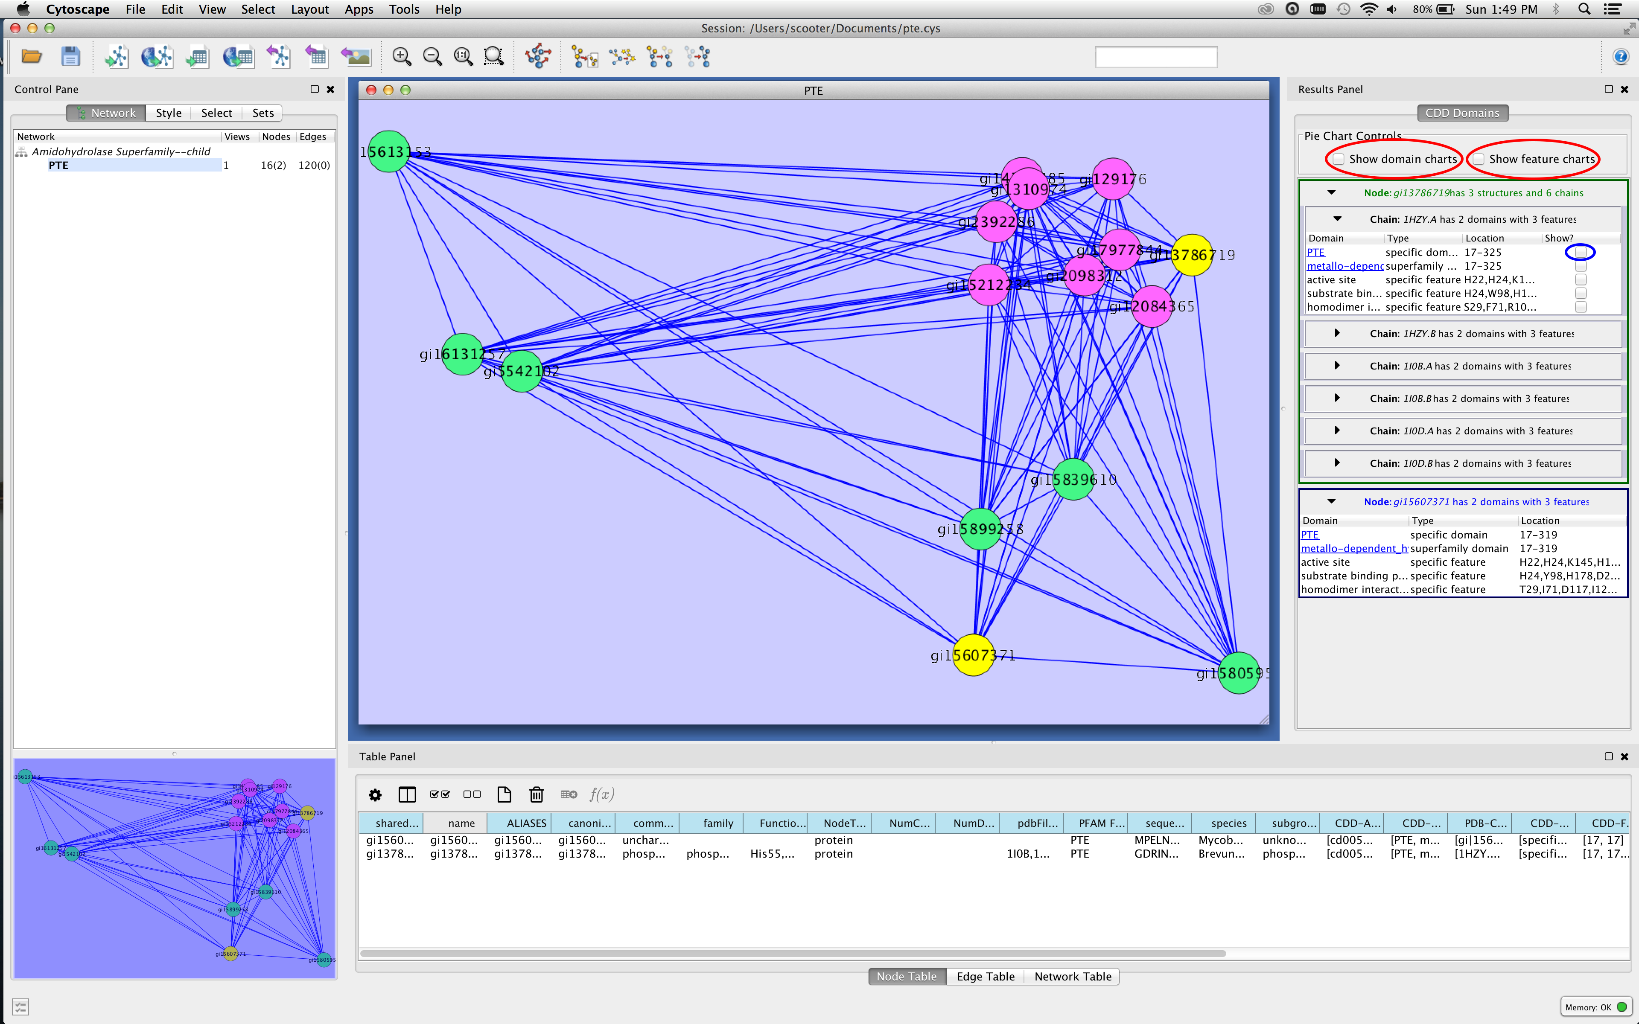The image size is (1639, 1024).
Task: Open the help question mark icon
Action: pyautogui.click(x=1621, y=57)
